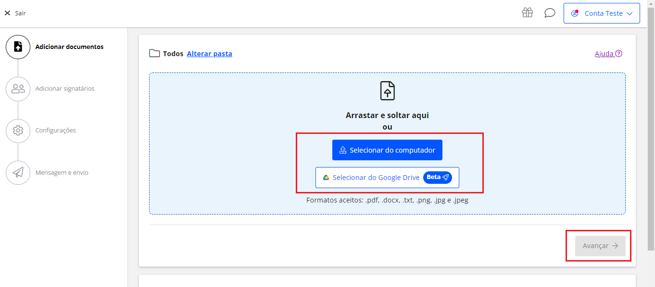Screen dimensions: 655x287
Task: Click the Mensagem e envio paper-plane icon
Action: 18,172
